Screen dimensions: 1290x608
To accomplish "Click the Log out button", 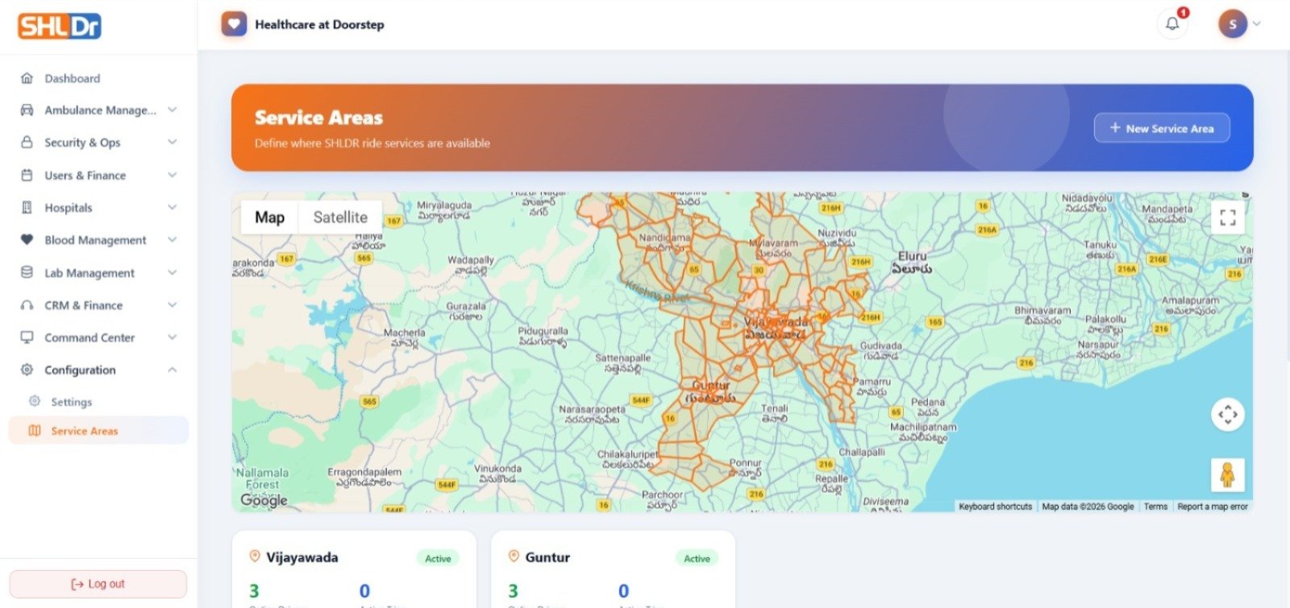I will coord(98,584).
